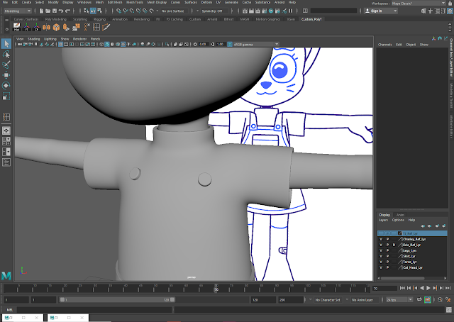Undo the last action

coord(61,11)
